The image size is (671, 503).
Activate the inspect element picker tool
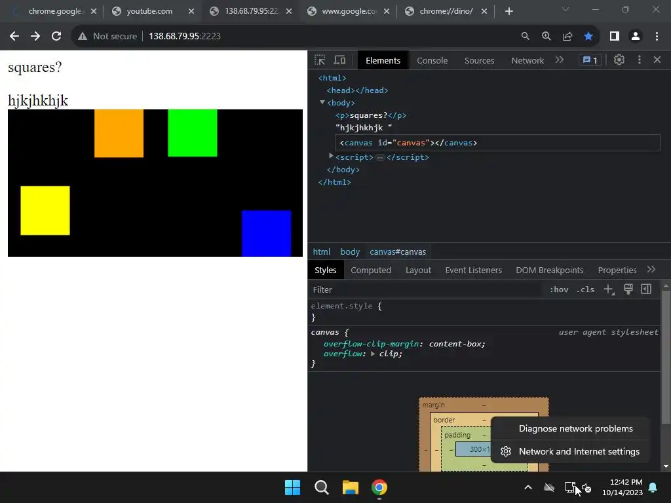click(x=320, y=60)
